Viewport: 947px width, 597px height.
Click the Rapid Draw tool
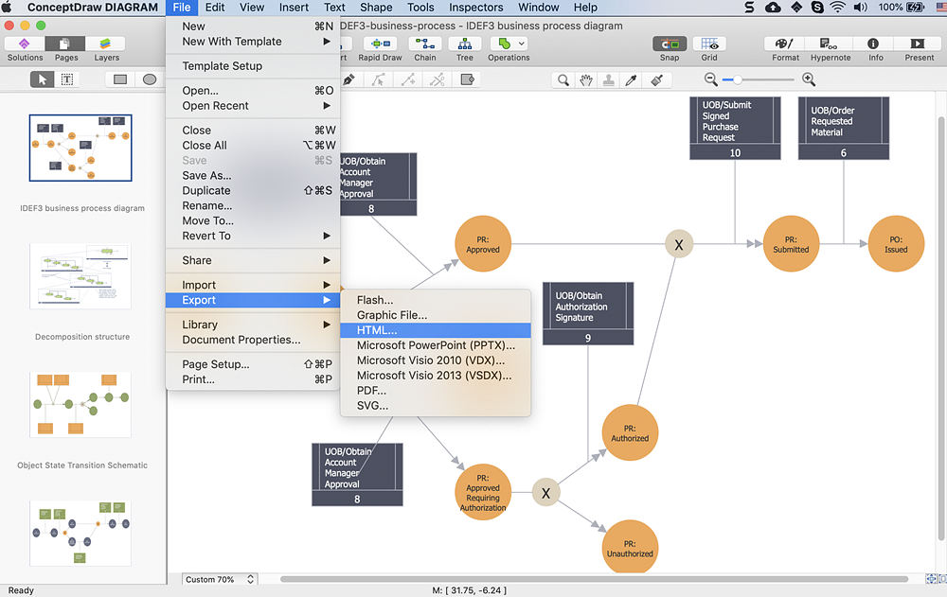pyautogui.click(x=380, y=44)
